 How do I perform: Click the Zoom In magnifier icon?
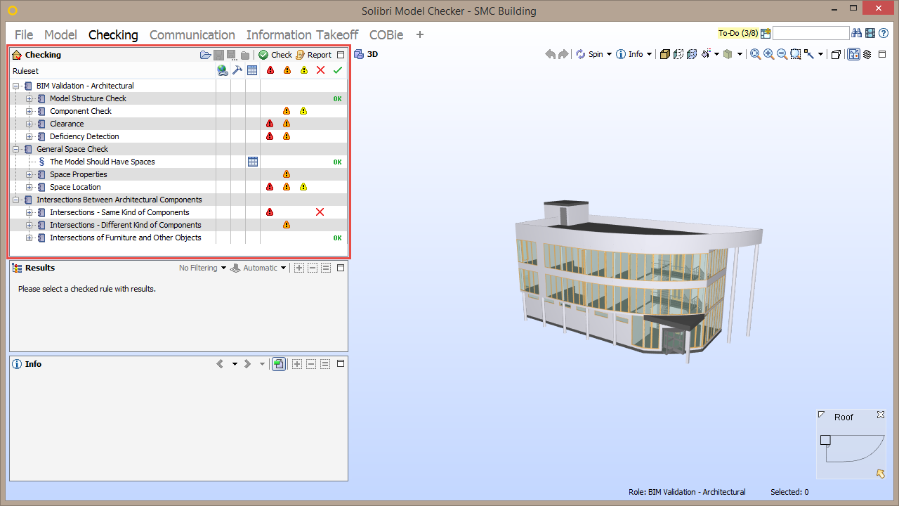point(767,54)
